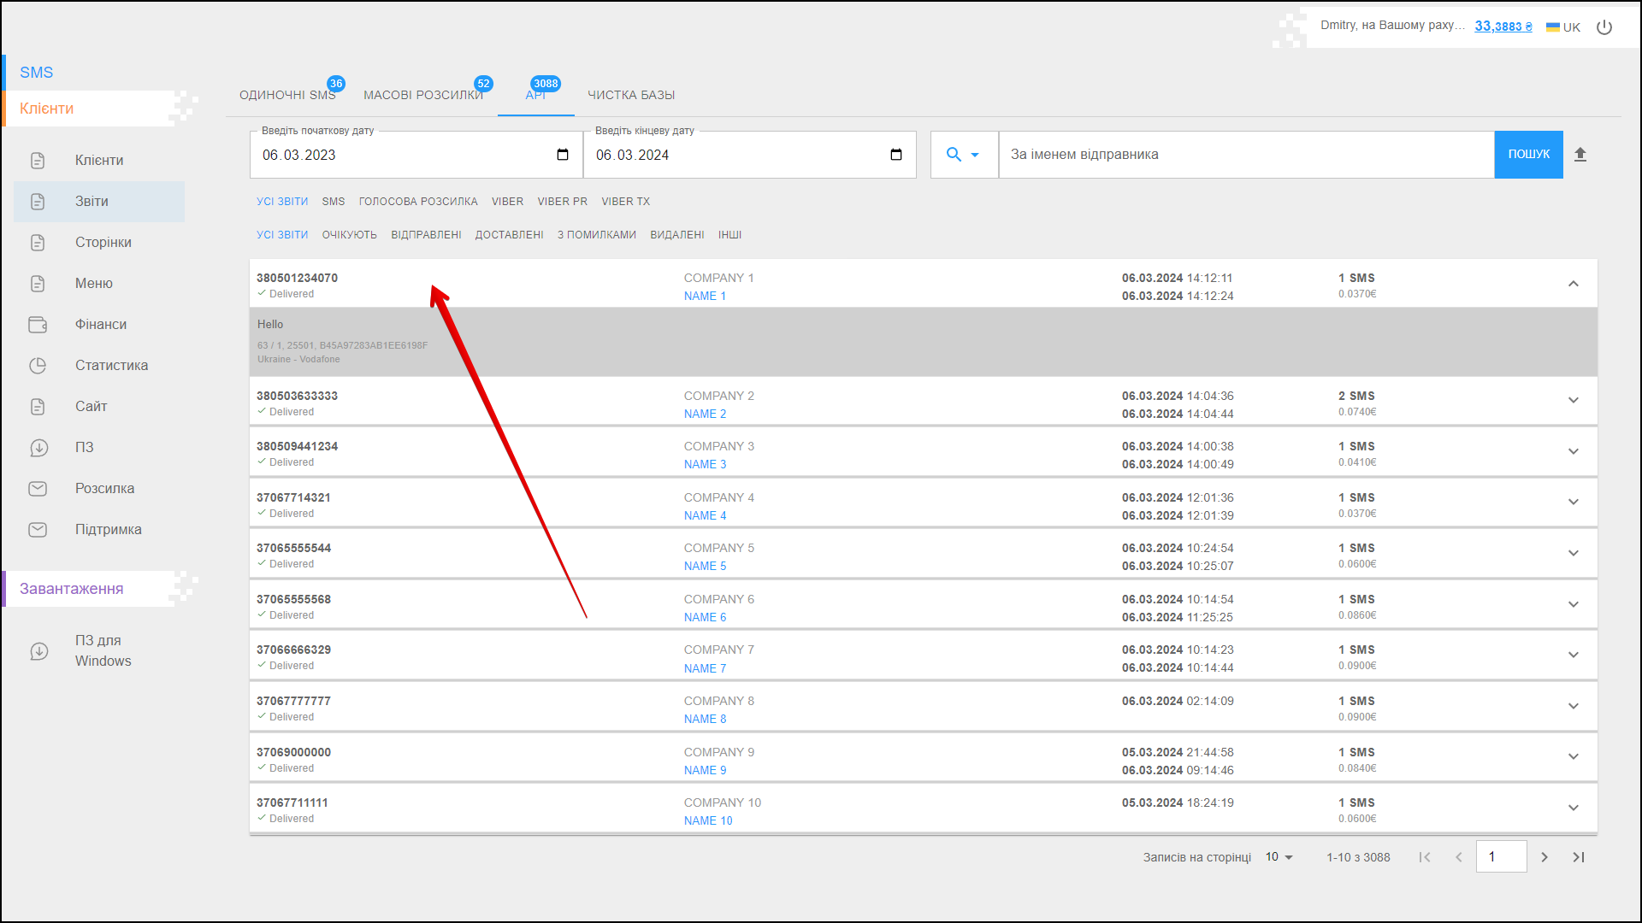Go to the last page of records

coord(1579,857)
